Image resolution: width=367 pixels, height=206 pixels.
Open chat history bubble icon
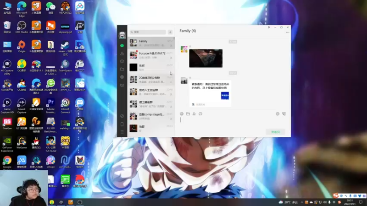200,114
